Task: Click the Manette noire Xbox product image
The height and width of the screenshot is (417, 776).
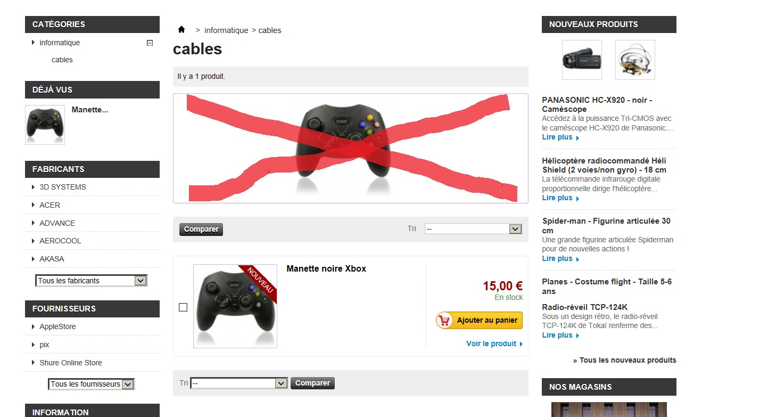Action: [x=235, y=306]
